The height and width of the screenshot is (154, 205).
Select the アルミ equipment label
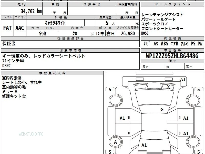point(184,44)
